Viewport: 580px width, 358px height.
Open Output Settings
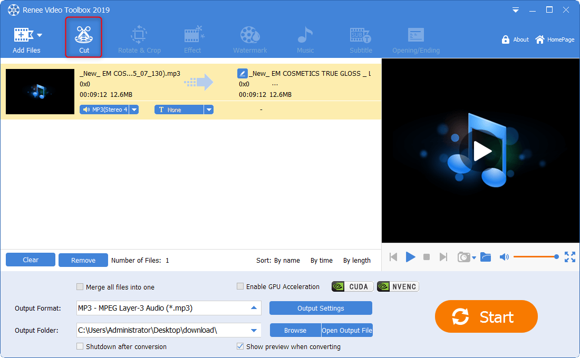321,308
